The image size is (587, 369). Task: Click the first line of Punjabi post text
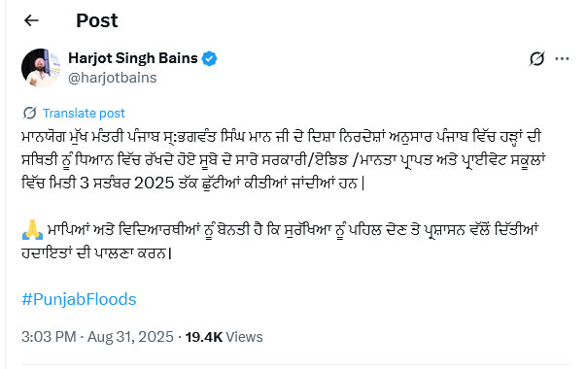tap(281, 137)
